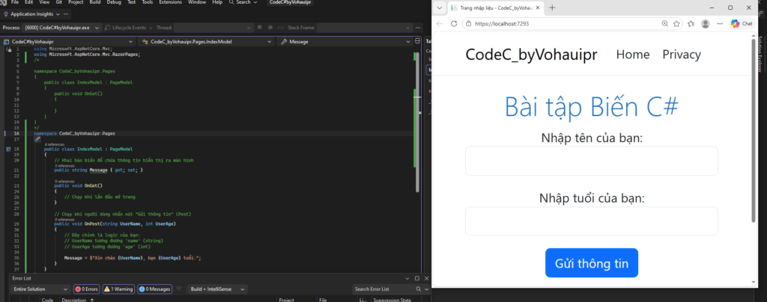767x302 pixels.
Task: Toggle the 1 Warning filter
Action: [x=118, y=289]
